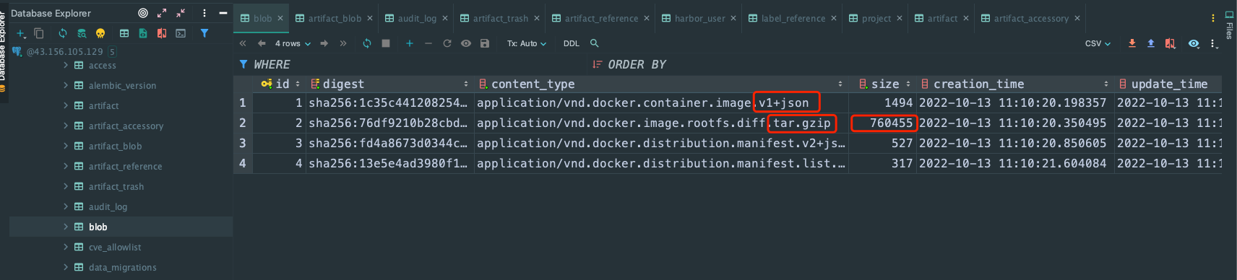This screenshot has height=280, width=1237.
Task: Click the New (plus) icon in Database Explorer
Action: click(21, 33)
